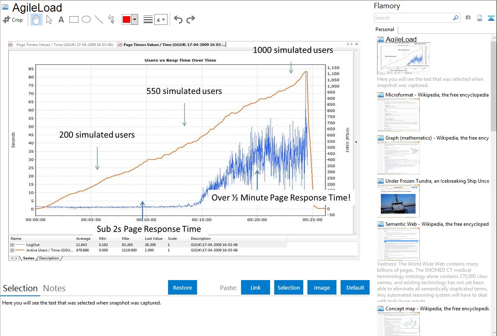
Task: Click the Active Users average 479.886
Action: click(x=83, y=250)
